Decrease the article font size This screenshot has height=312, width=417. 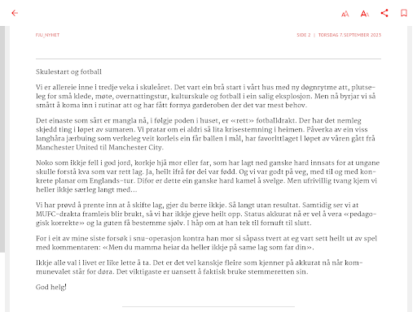click(345, 14)
